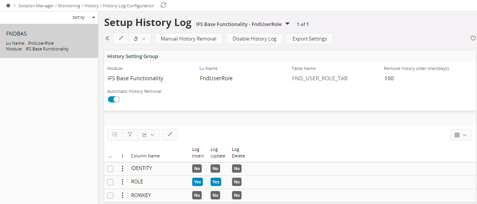Viewport: 477px width, 204px height.
Task: Open the table view layout dropdown
Action: (461, 135)
